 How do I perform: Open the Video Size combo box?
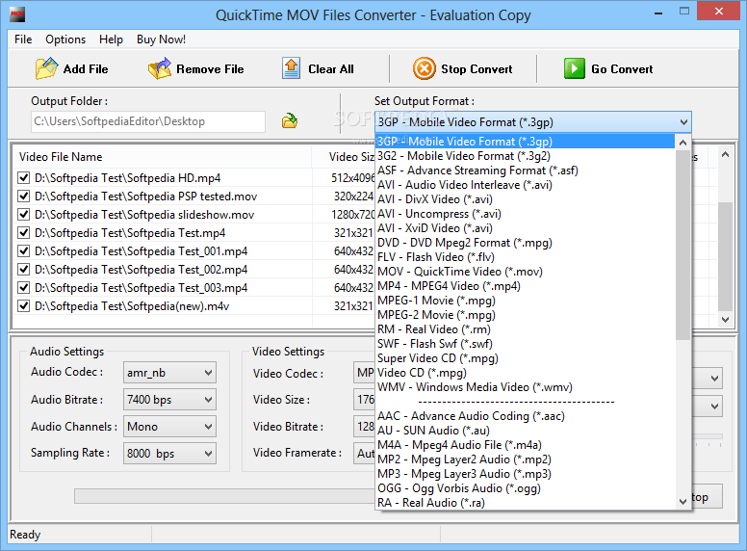pos(365,400)
